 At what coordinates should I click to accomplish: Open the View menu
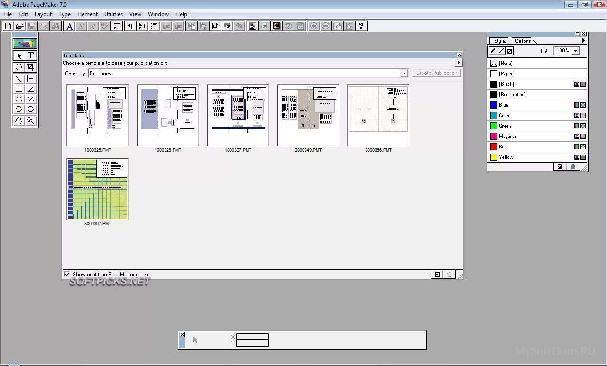[x=135, y=14]
